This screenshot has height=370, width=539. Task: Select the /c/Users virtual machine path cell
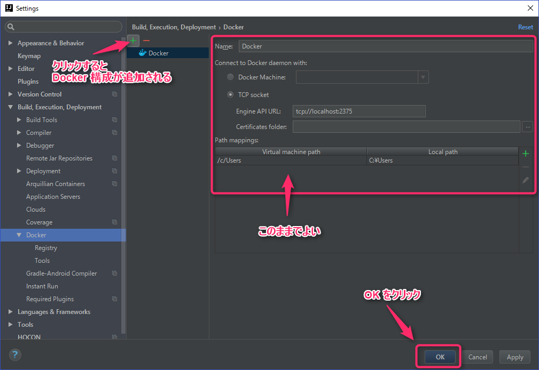coord(291,160)
